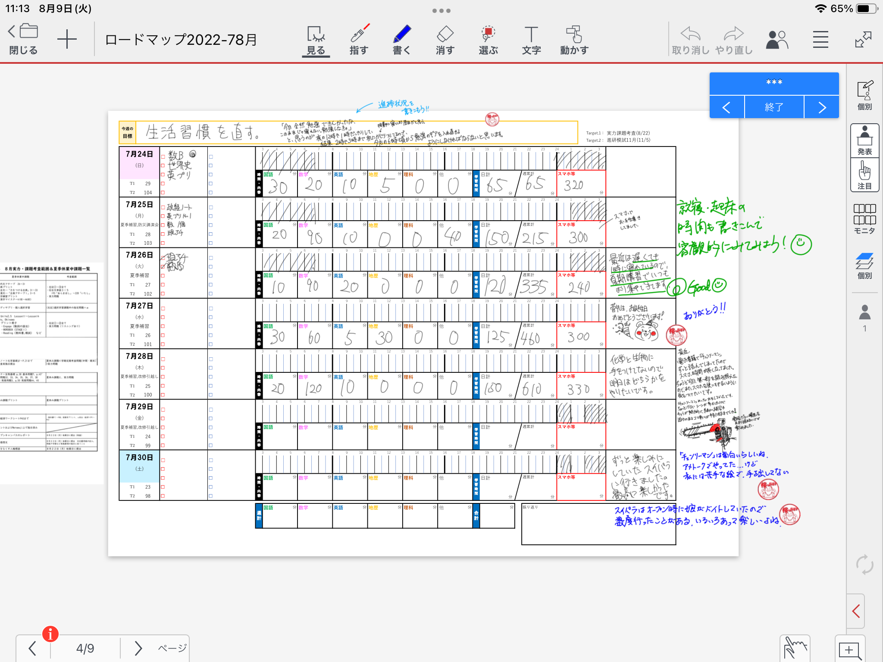883x662 pixels.
Task: Activate the 動かす move tool
Action: click(x=574, y=40)
